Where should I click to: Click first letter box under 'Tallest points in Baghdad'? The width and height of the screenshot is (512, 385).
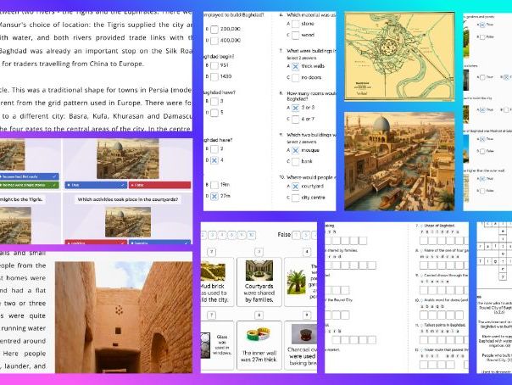tap(424, 340)
